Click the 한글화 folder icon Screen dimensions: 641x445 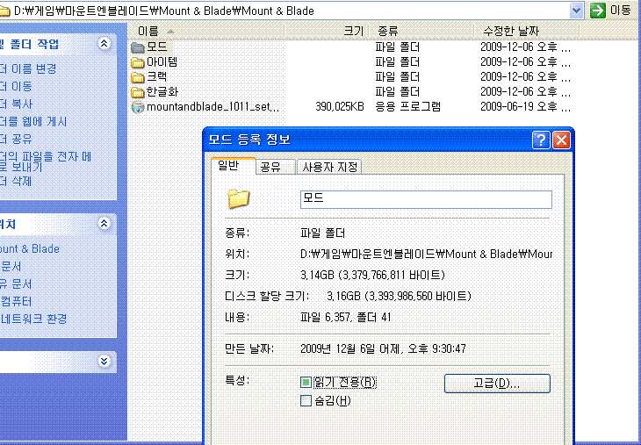tap(137, 92)
